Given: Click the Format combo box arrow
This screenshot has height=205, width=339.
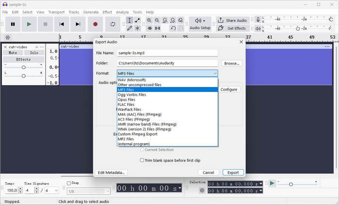Looking at the screenshot, I should coord(215,73).
